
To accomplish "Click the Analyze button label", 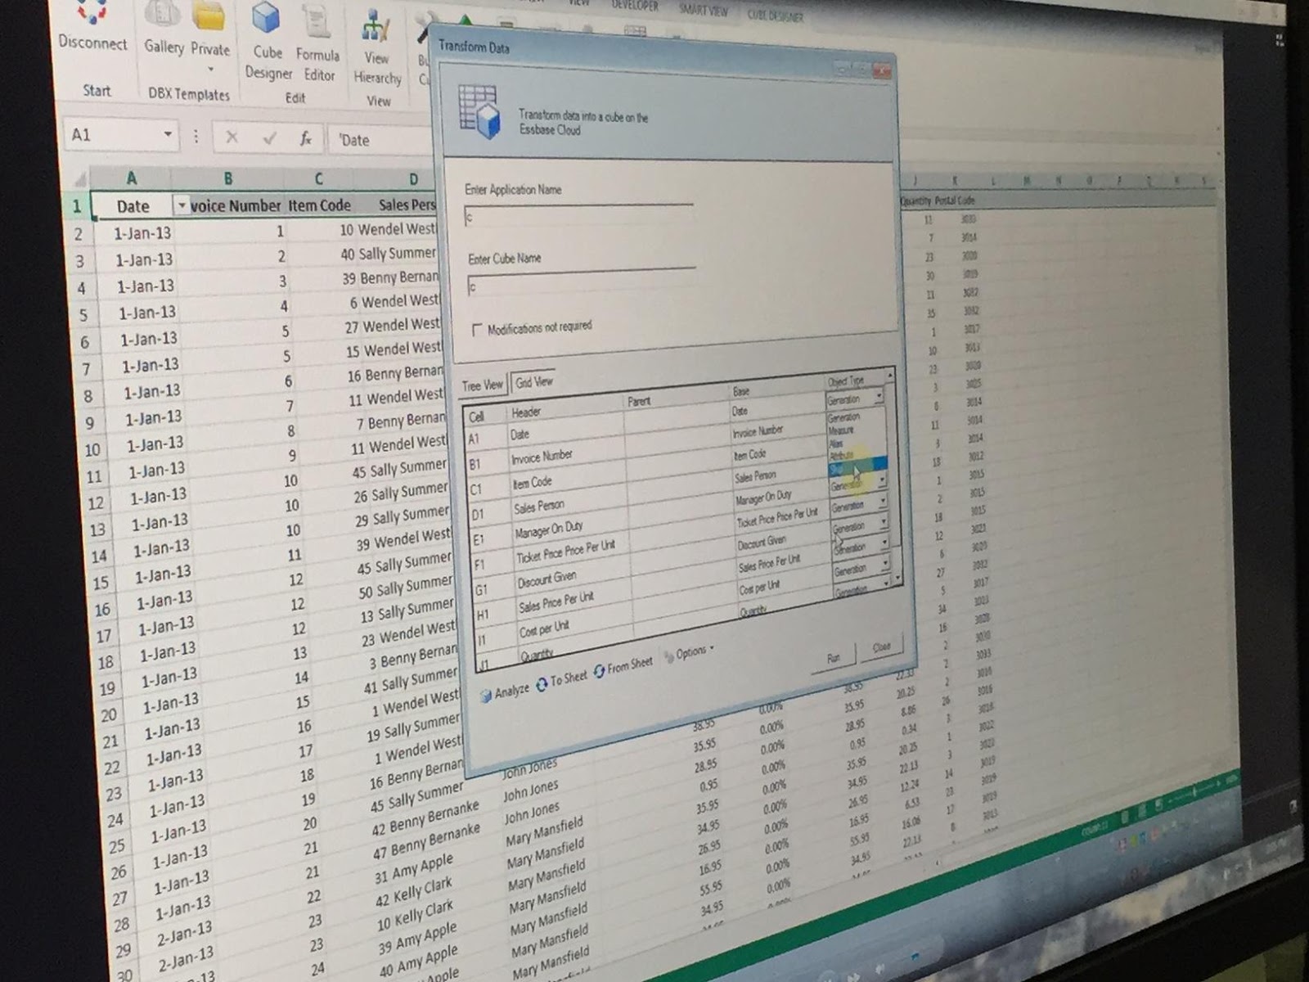I will [x=512, y=691].
